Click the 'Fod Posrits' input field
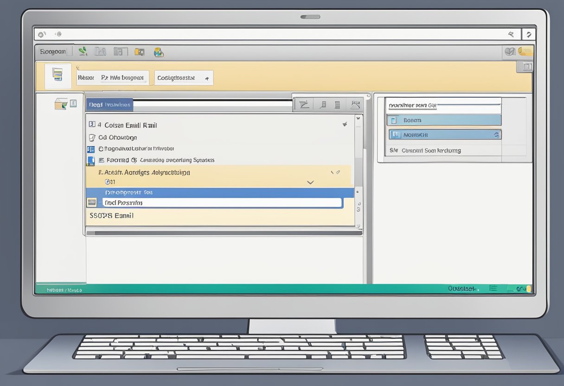 pos(222,203)
